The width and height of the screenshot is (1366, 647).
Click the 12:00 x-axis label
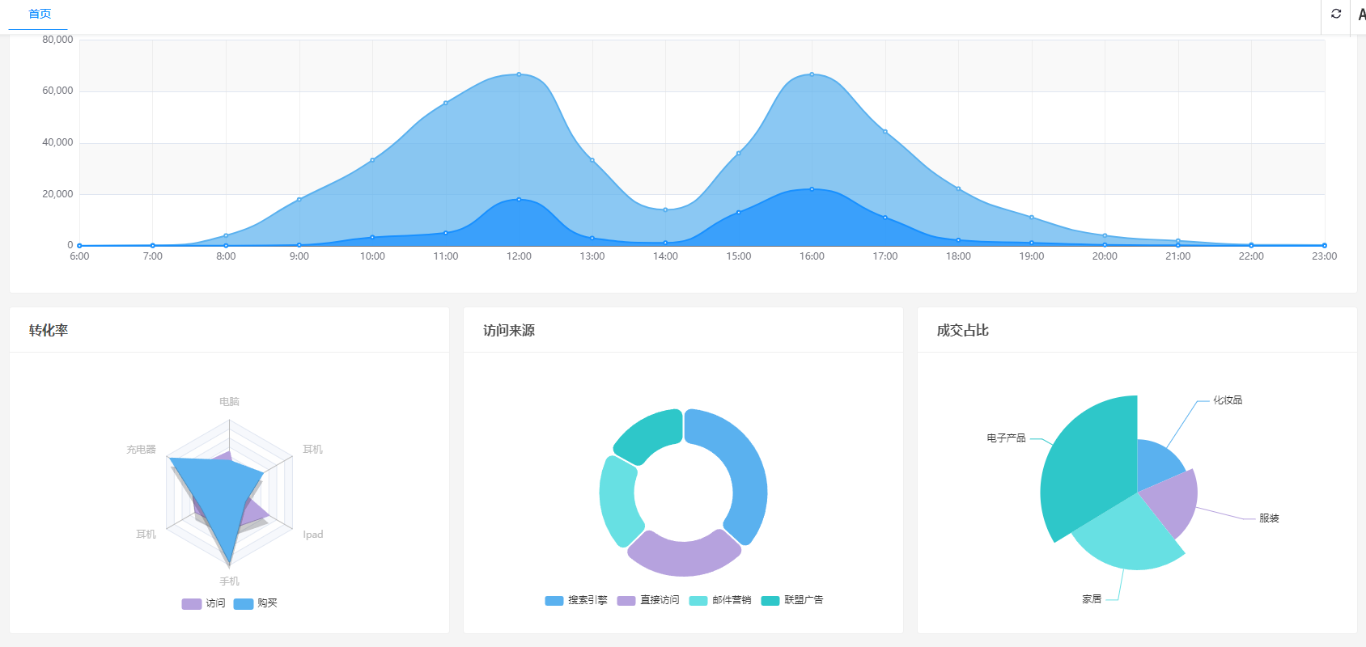(x=519, y=256)
